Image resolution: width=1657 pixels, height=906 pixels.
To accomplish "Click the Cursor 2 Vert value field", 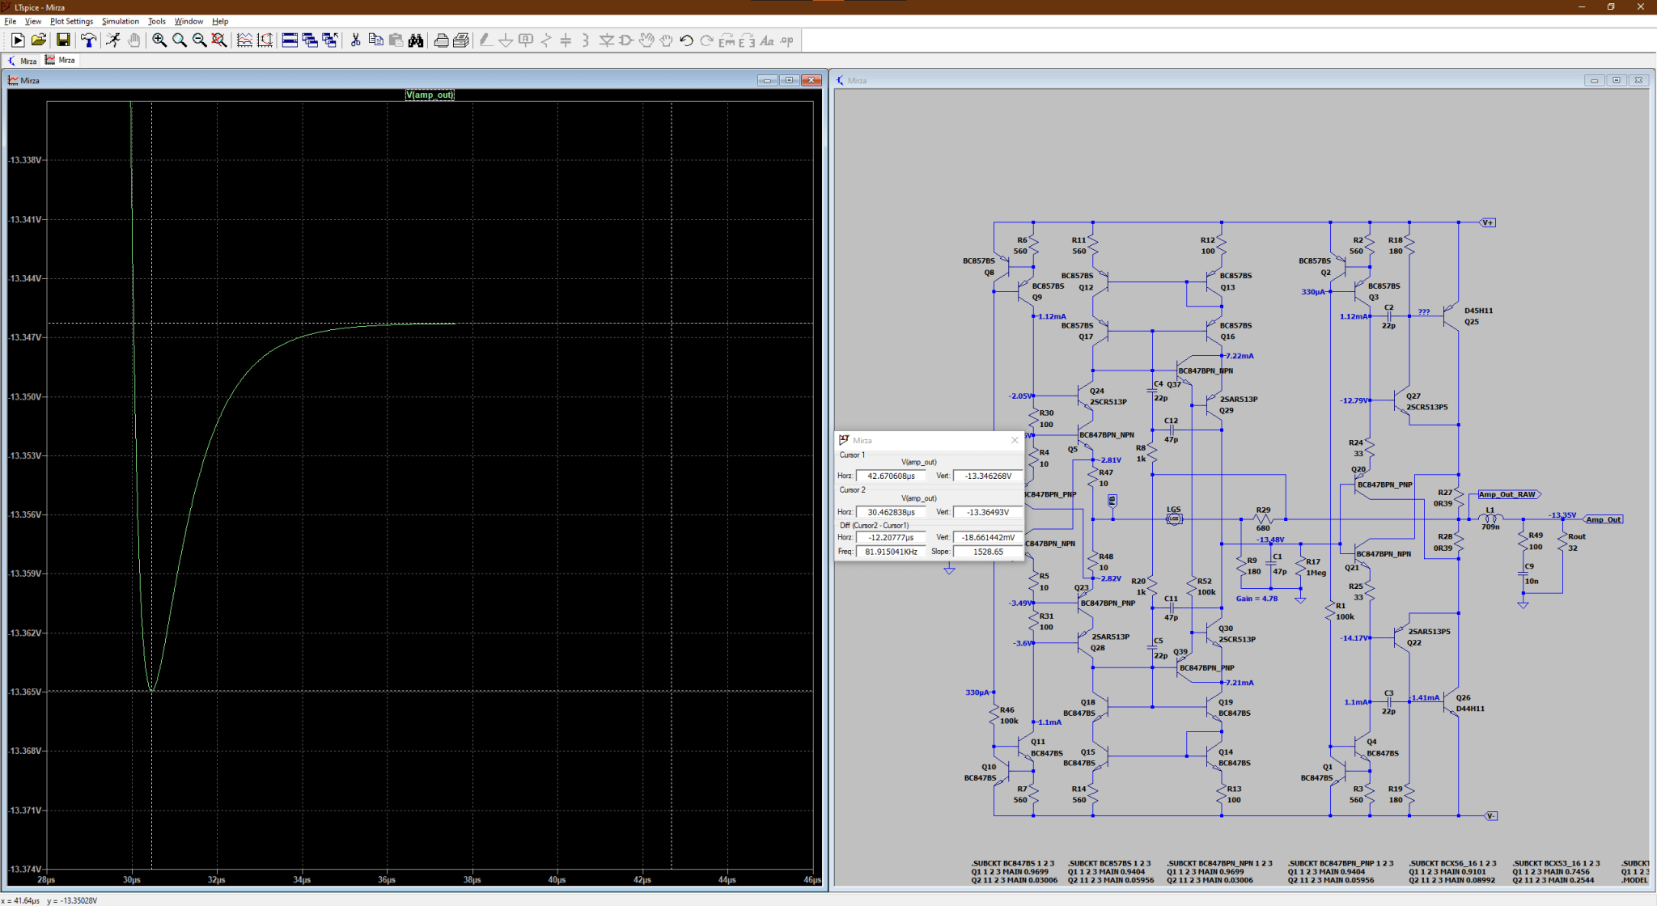I will pos(987,512).
